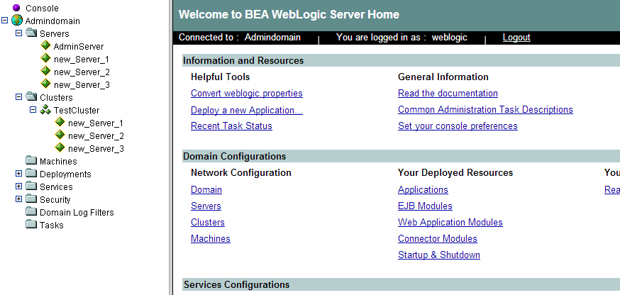The image size is (620, 295).
Task: Click the Domain Log Filters folder icon
Action: click(x=31, y=212)
